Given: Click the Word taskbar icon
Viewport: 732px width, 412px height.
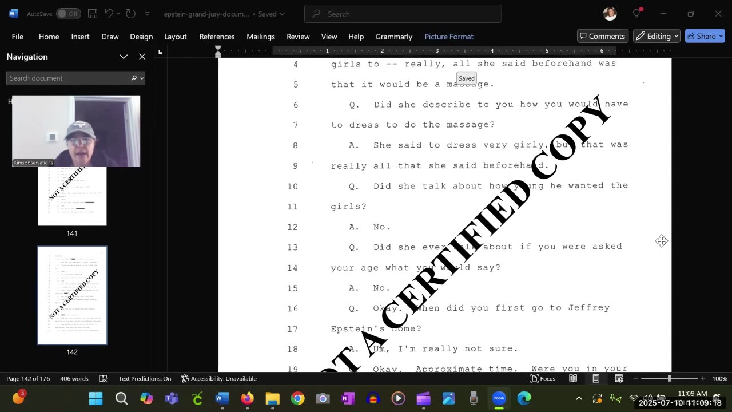Looking at the screenshot, I should click(222, 398).
